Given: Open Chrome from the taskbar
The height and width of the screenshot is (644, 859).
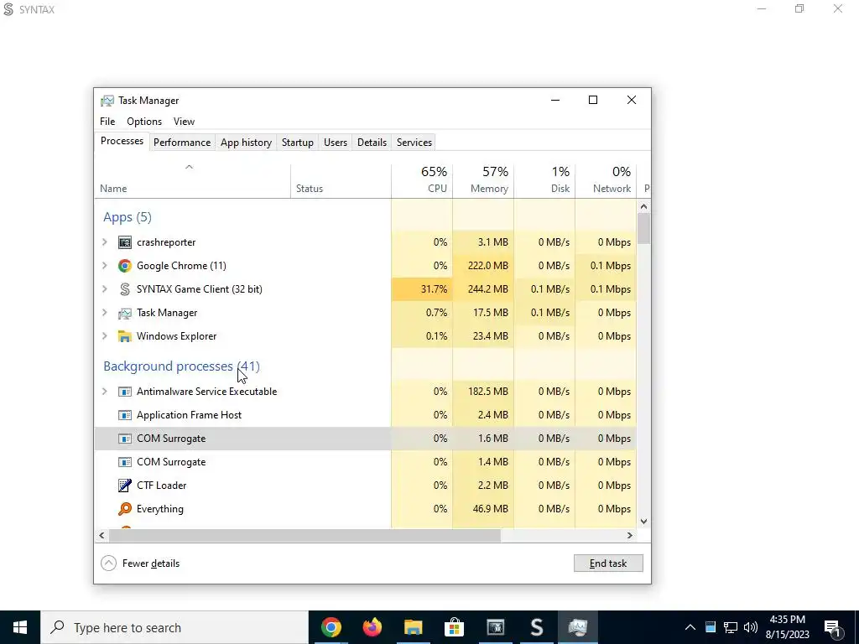Looking at the screenshot, I should (331, 627).
